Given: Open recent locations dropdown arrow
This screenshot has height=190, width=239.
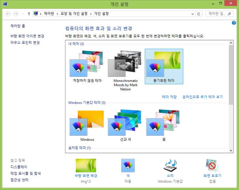Looking at the screenshot, I should tap(23, 14).
